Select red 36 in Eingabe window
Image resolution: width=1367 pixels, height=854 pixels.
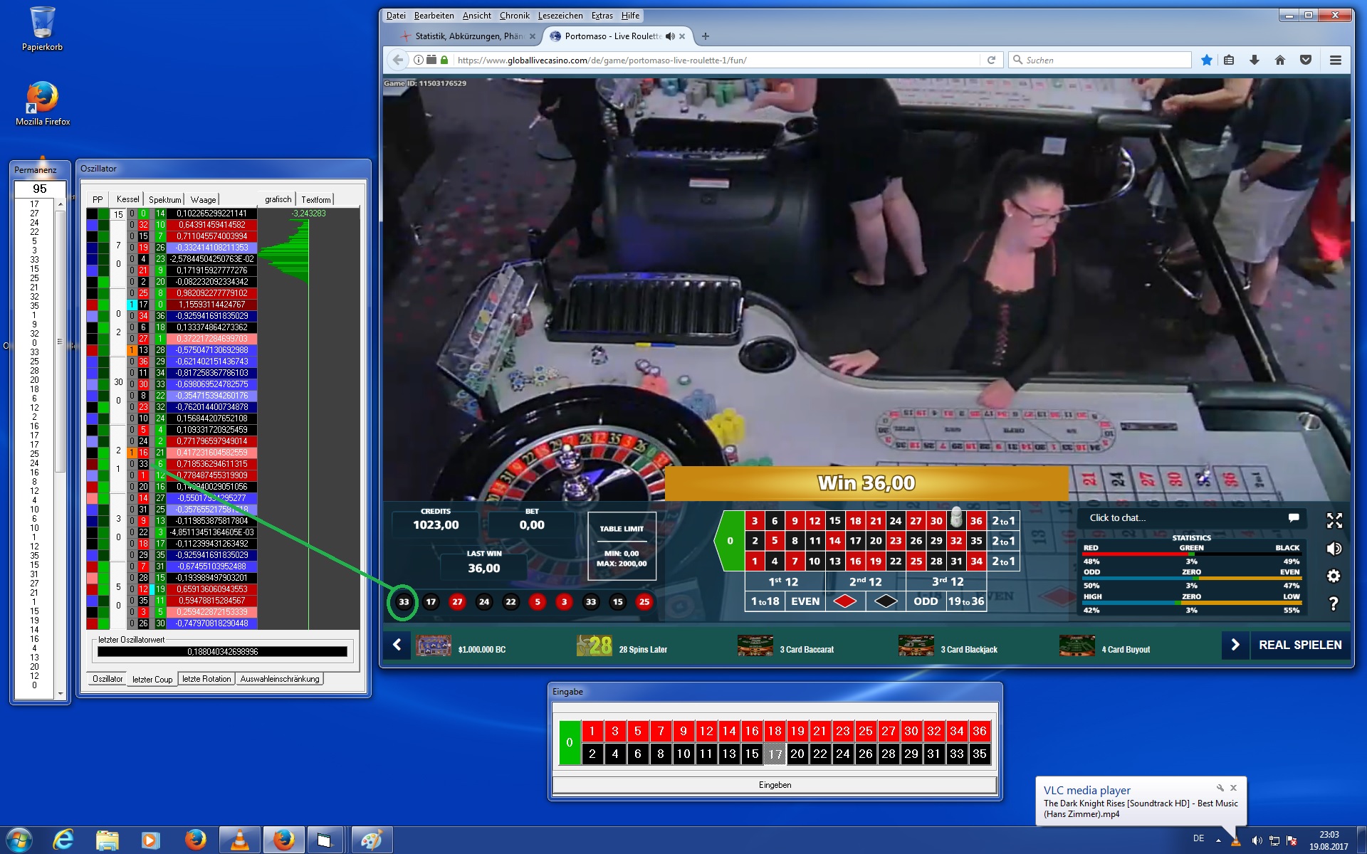point(980,731)
